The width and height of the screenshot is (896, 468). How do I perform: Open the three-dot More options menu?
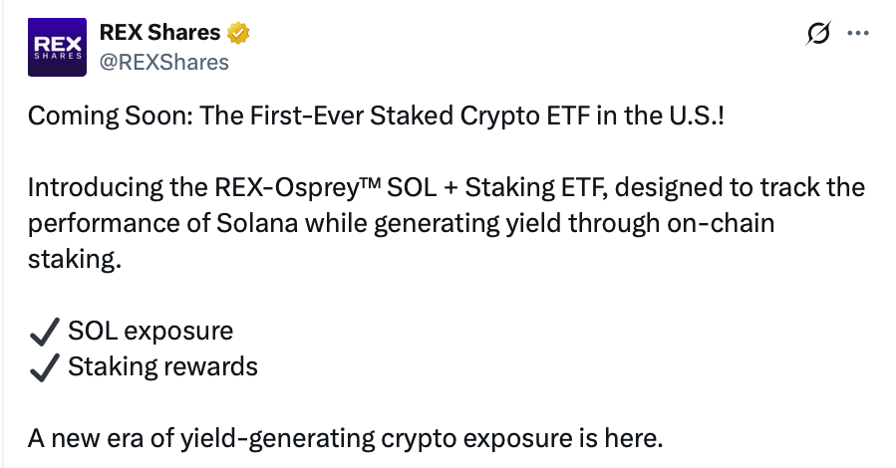[x=857, y=33]
